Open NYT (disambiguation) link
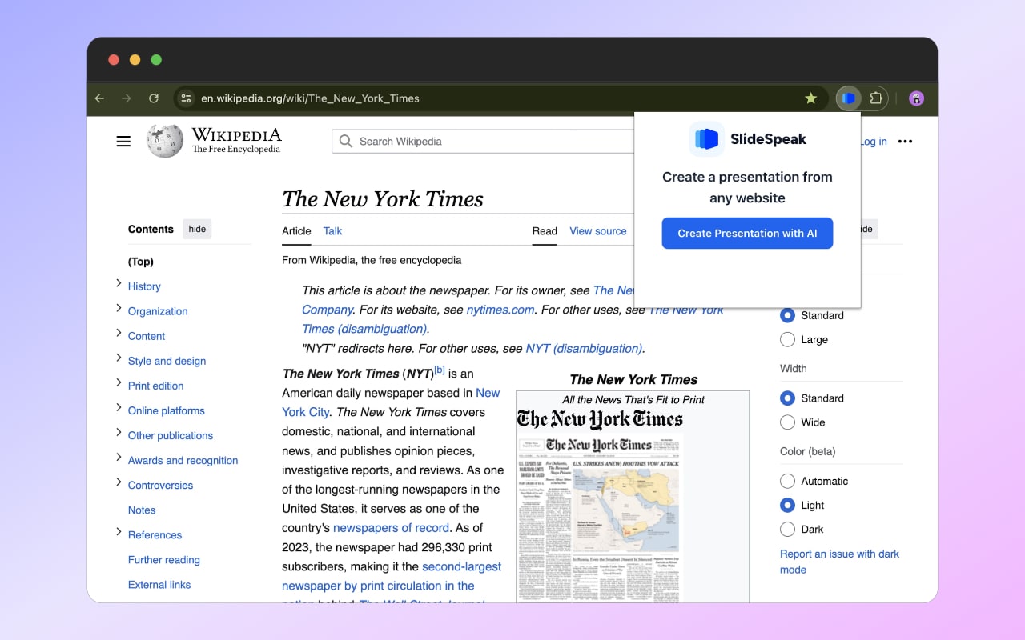Viewport: 1025px width, 640px height. 584,348
